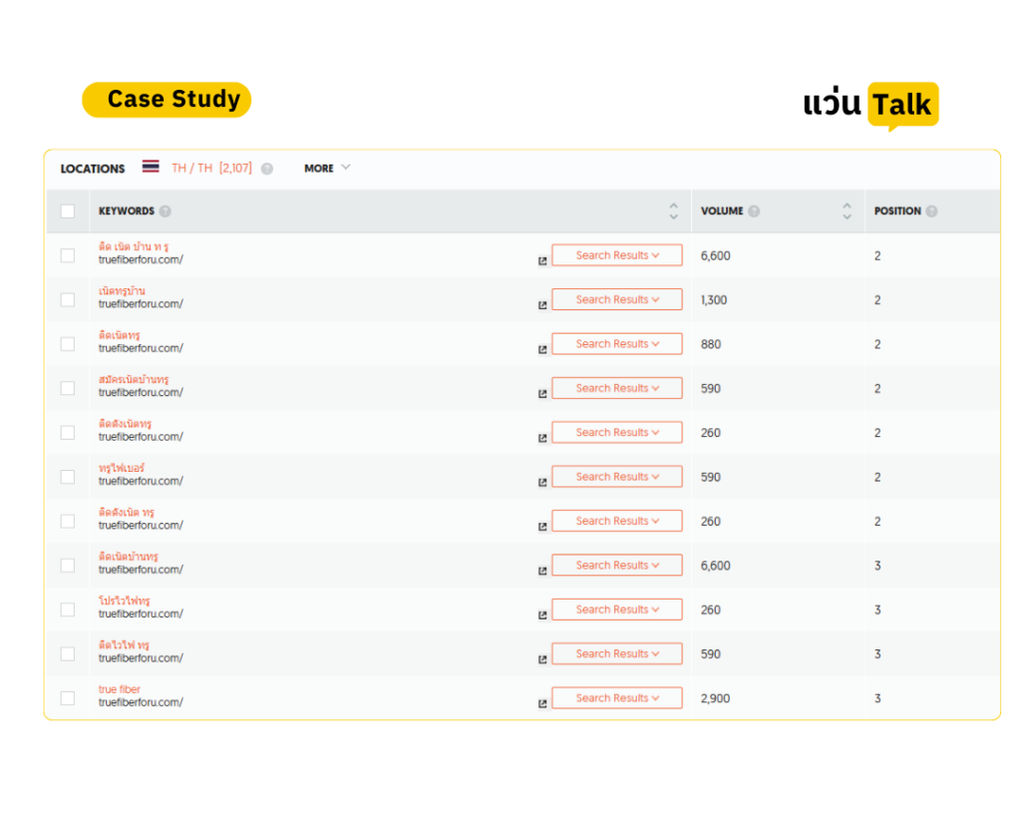The image size is (1021, 817).
Task: Expand the MORE locations dropdown
Action: (327, 169)
